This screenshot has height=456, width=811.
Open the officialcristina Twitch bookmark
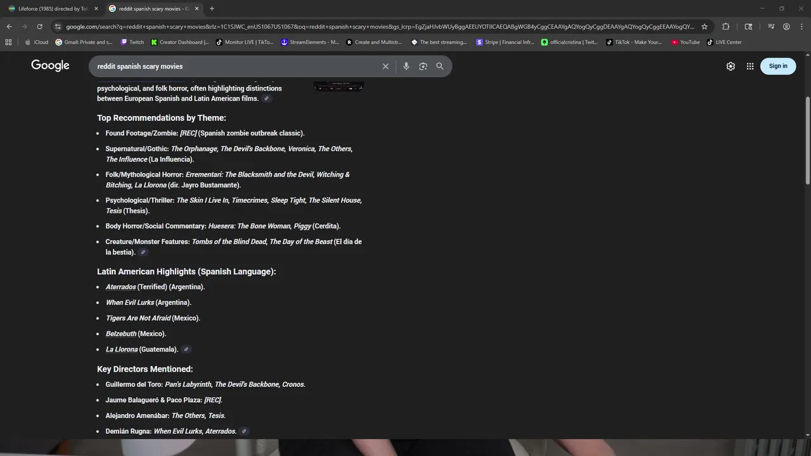click(570, 42)
